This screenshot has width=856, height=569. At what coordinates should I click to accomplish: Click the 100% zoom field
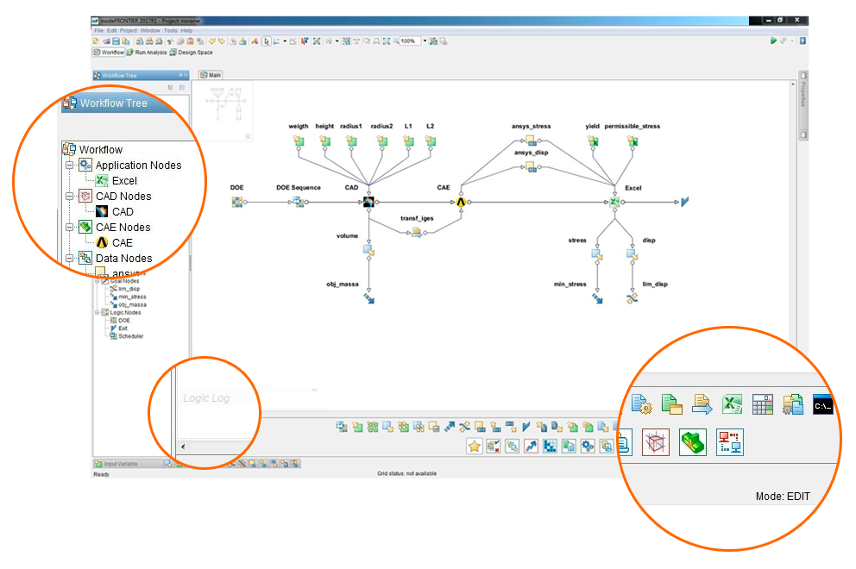coord(410,41)
